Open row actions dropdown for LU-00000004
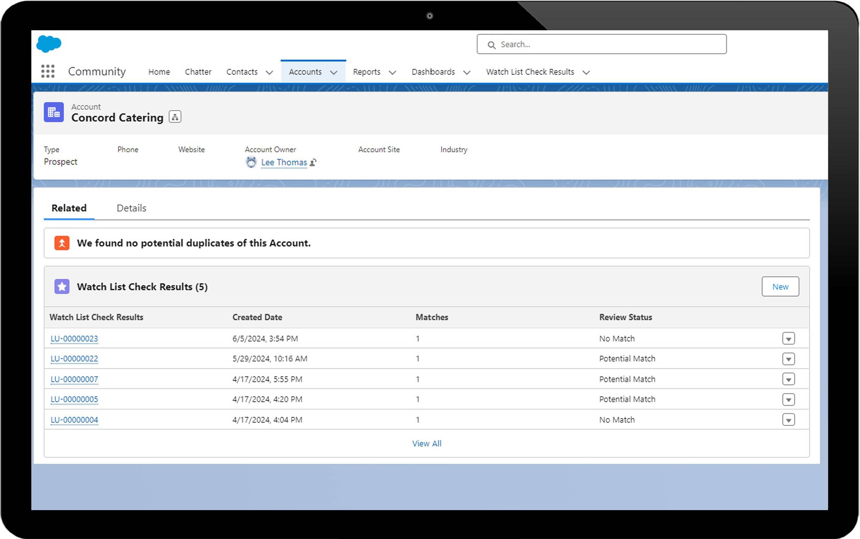 [788, 420]
